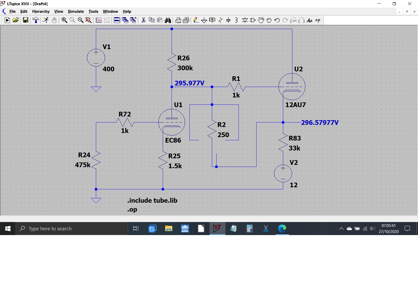The width and height of the screenshot is (418, 292).
Task: Click resistor R25 value 1.5k
Action: pyautogui.click(x=175, y=166)
